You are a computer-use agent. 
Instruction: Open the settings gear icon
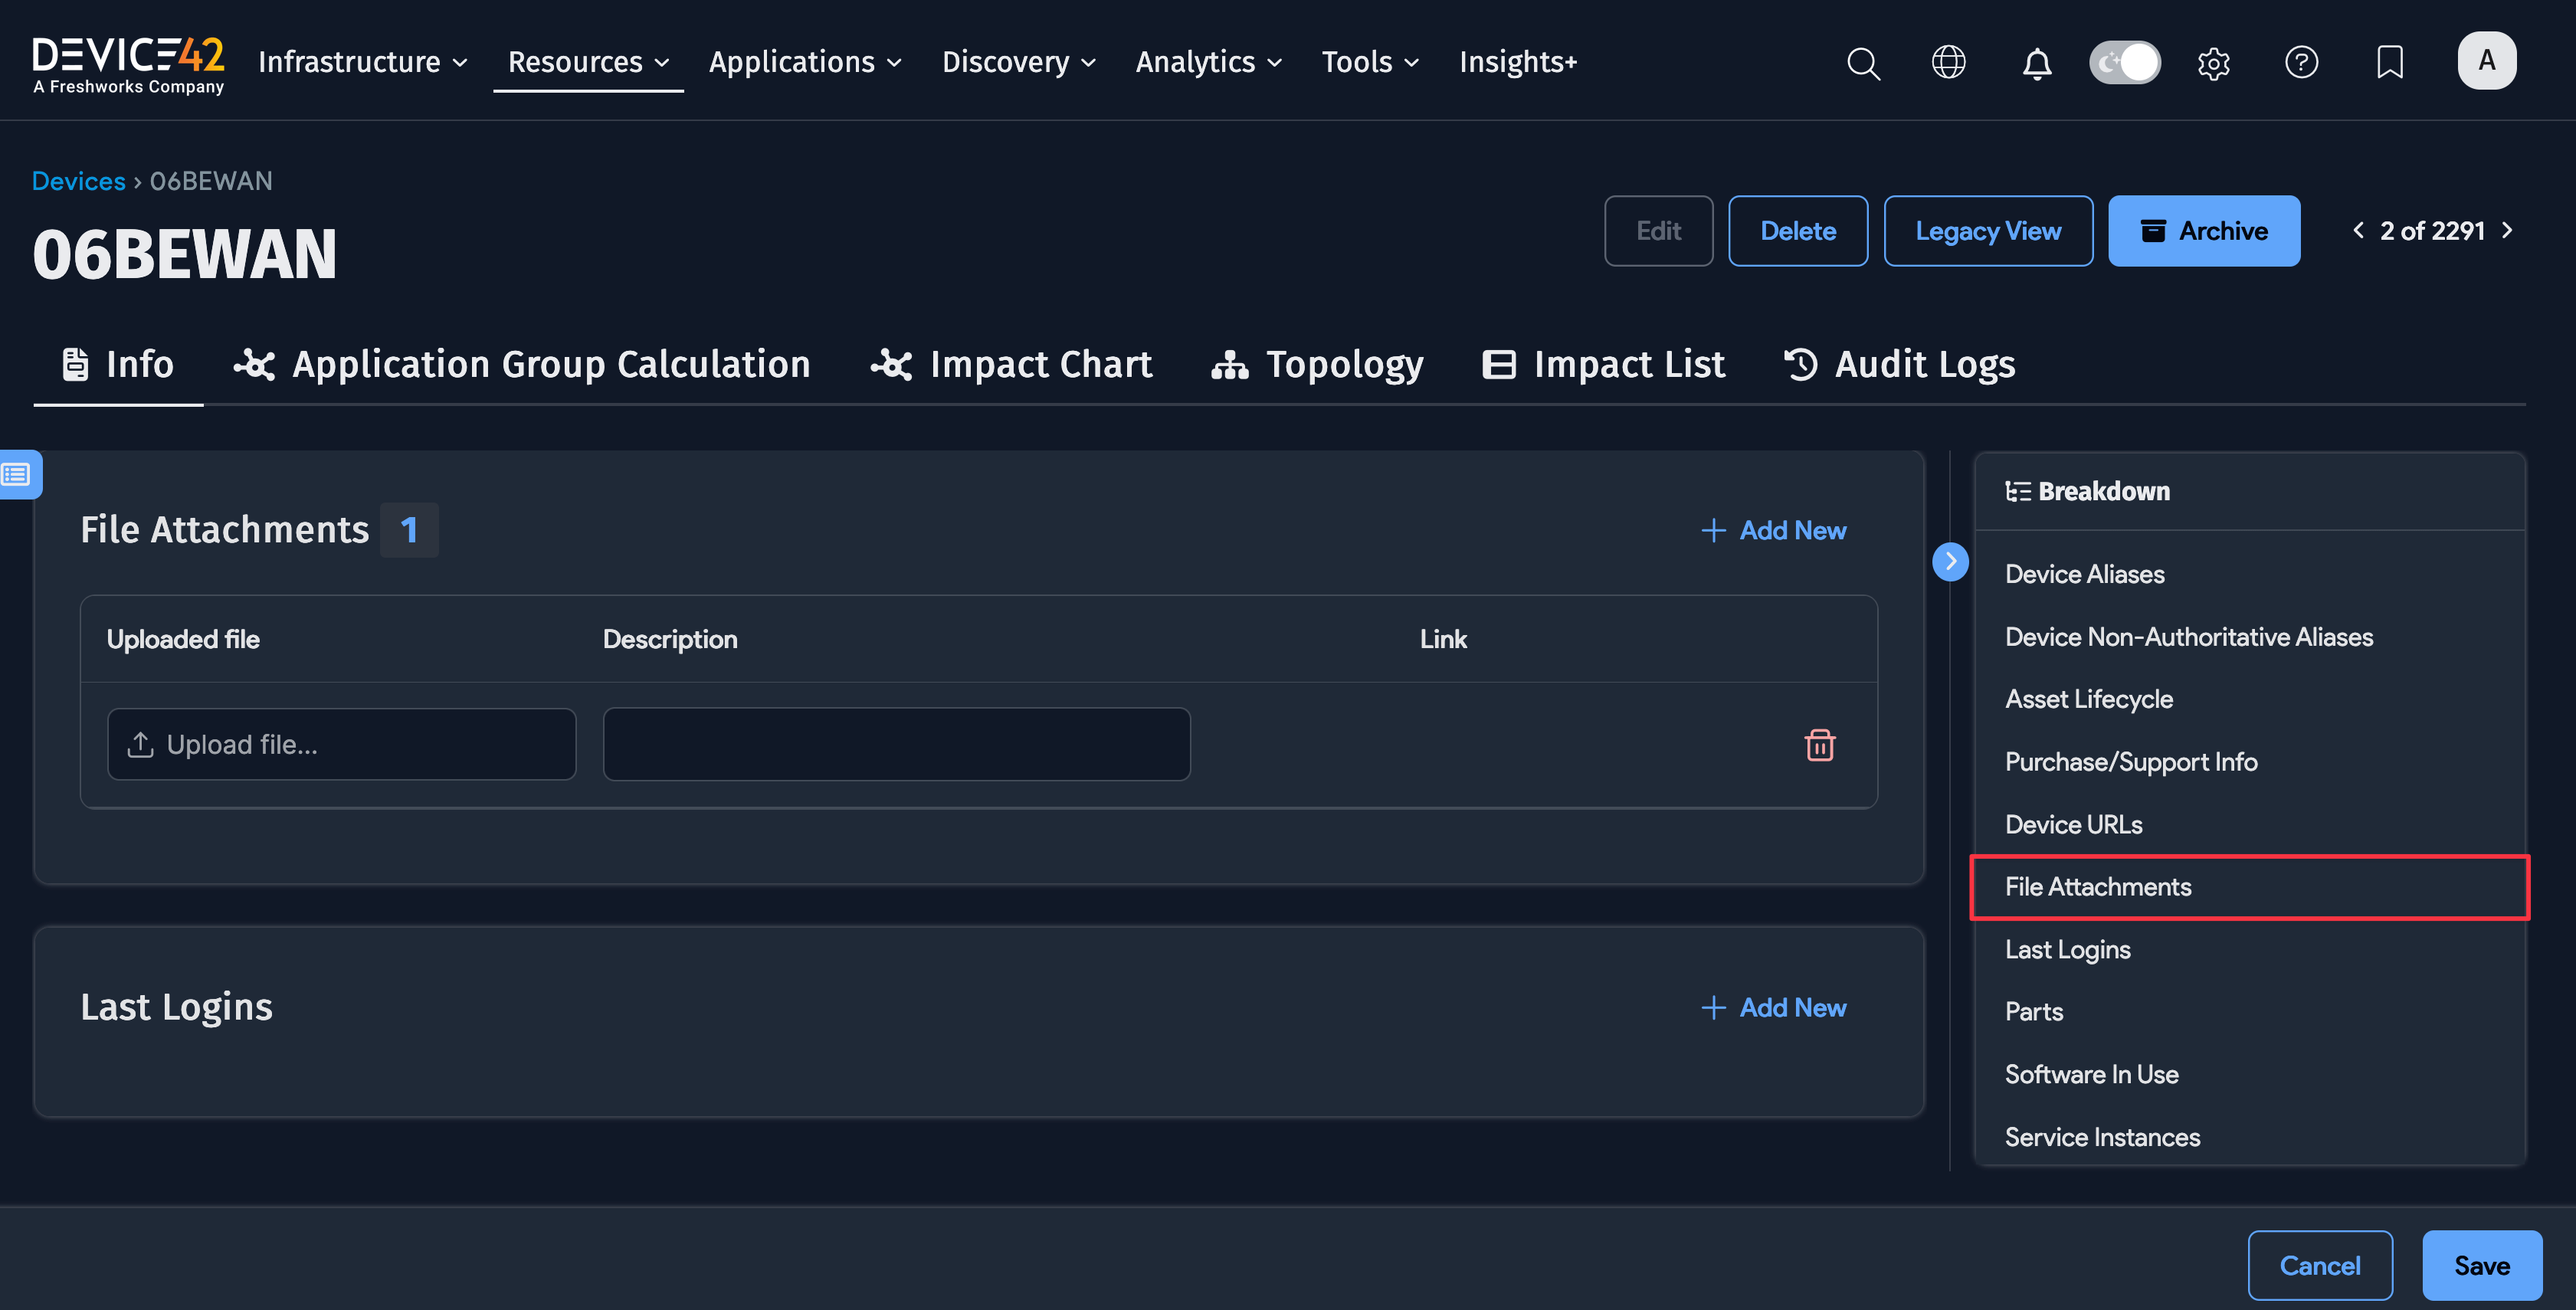pyautogui.click(x=2213, y=63)
